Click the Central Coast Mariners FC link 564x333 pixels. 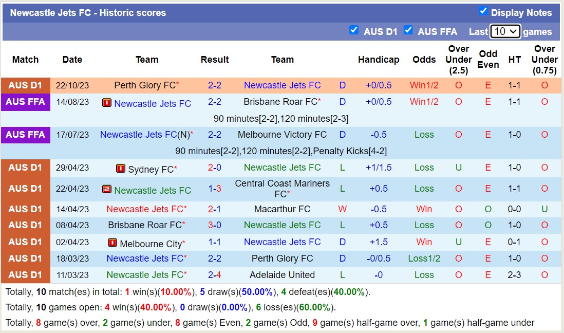pyautogui.click(x=282, y=188)
